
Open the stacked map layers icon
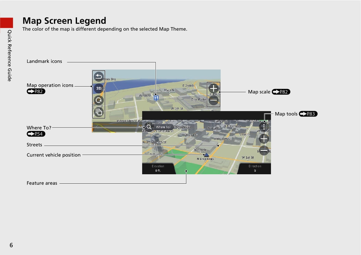(99, 112)
